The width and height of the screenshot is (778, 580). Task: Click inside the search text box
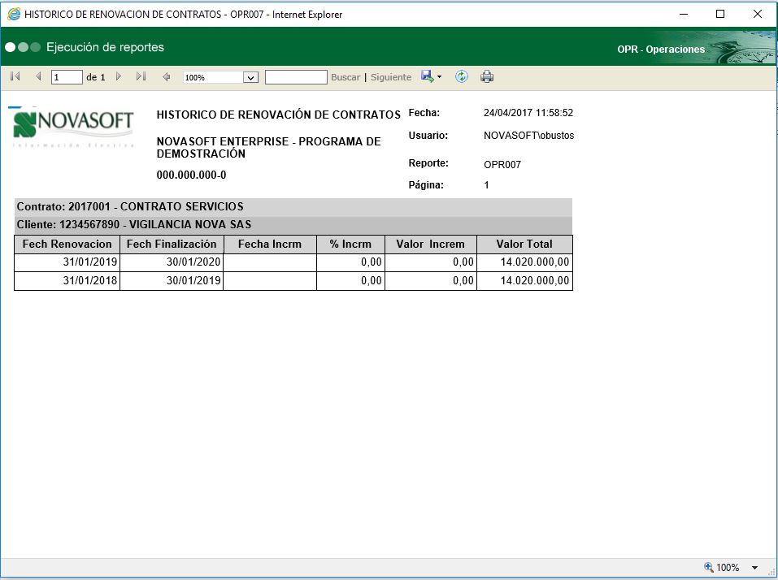click(x=295, y=76)
